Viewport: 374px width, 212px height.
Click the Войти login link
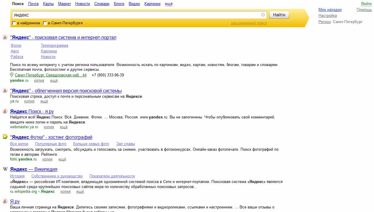click(366, 4)
